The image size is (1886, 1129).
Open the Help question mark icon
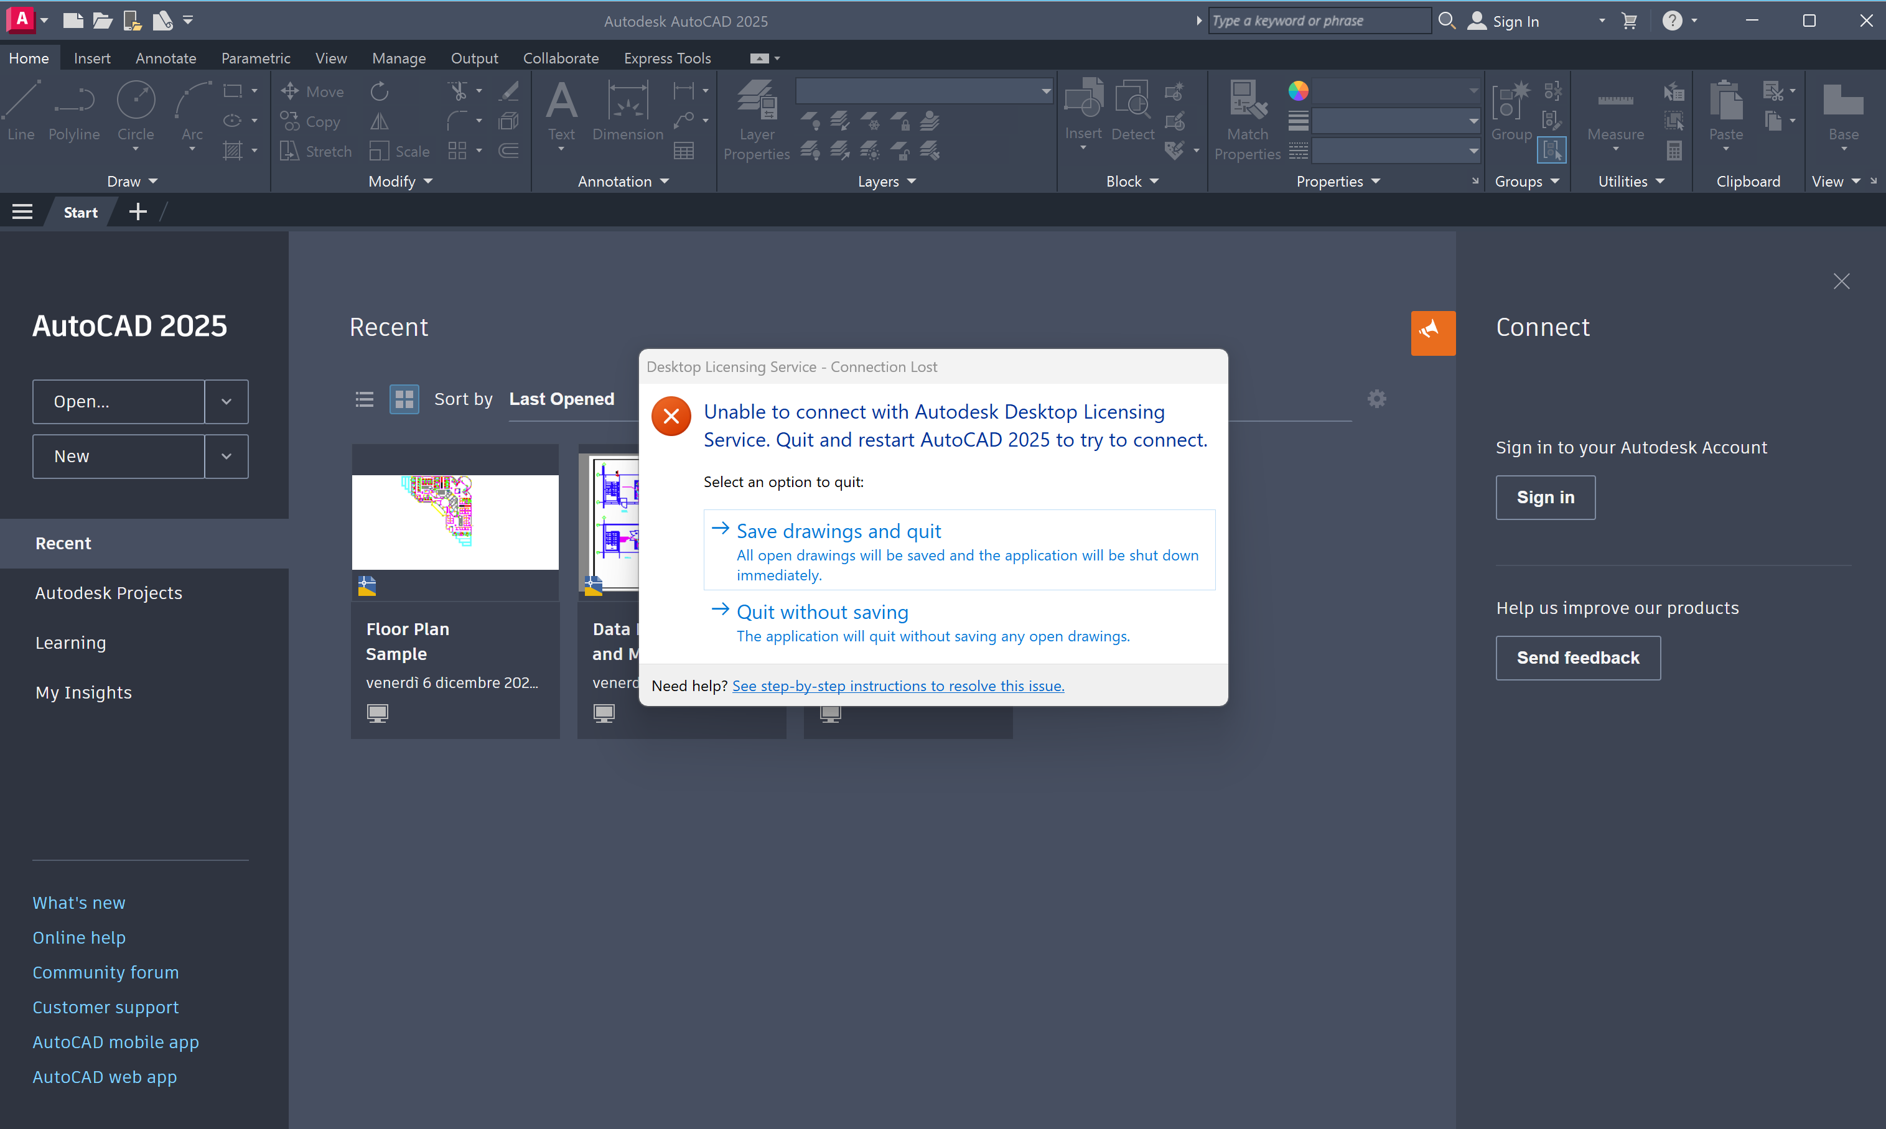tap(1671, 21)
